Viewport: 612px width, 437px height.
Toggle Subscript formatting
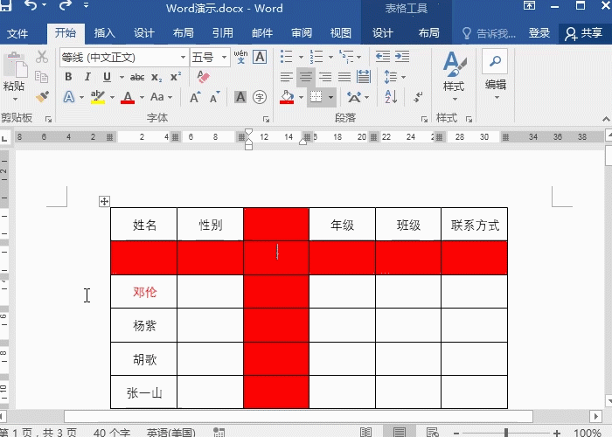[156, 77]
